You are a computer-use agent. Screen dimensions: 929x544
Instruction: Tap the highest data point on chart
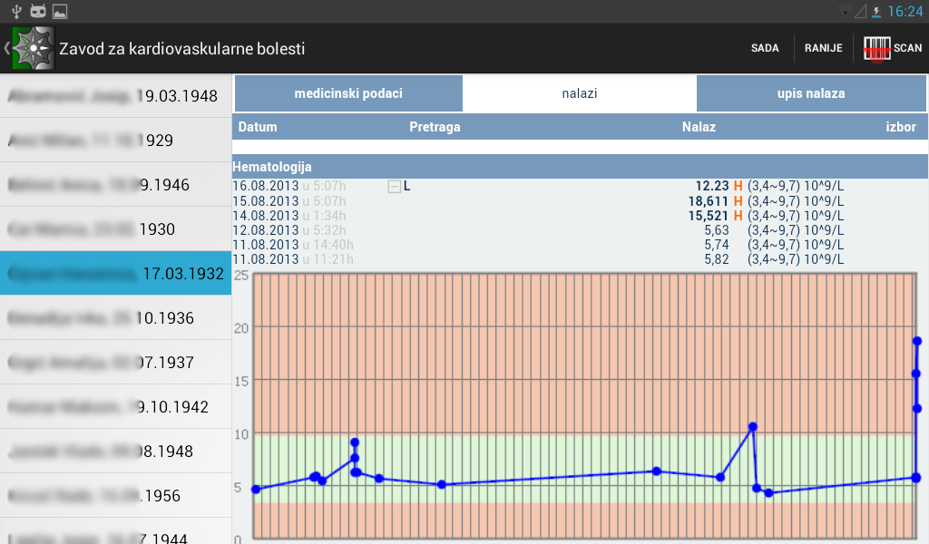tap(916, 341)
